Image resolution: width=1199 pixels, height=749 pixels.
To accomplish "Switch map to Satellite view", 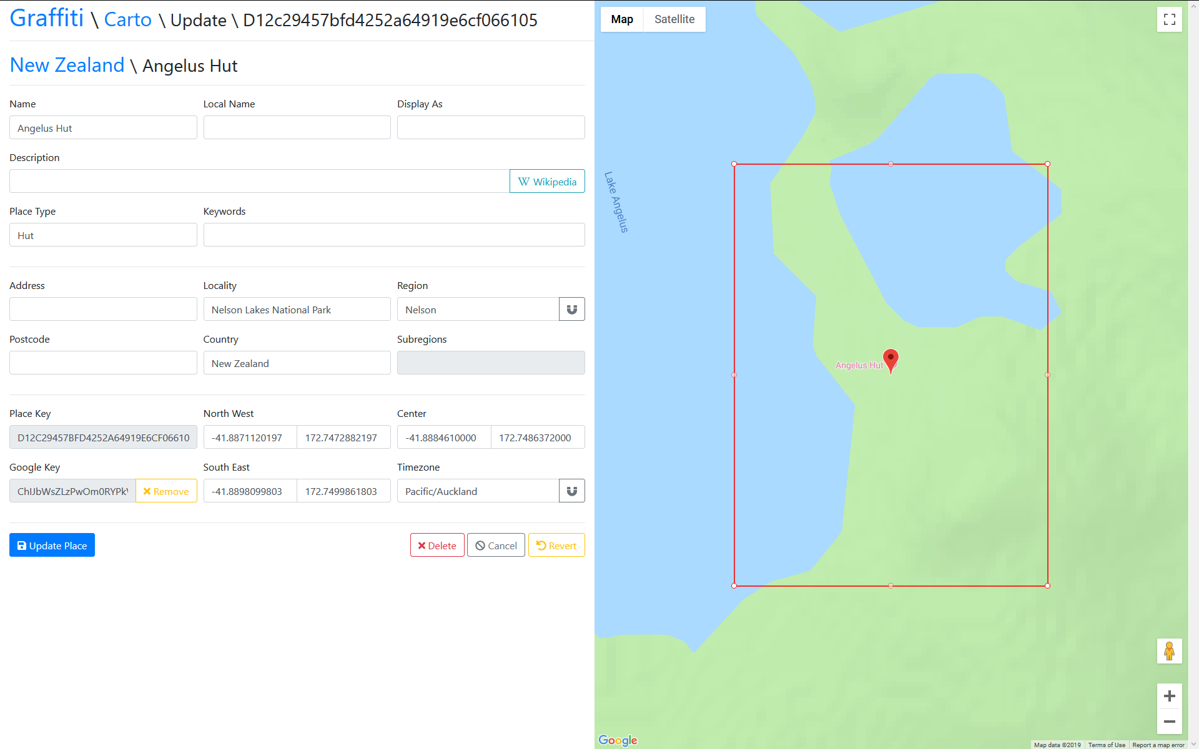I will (674, 19).
